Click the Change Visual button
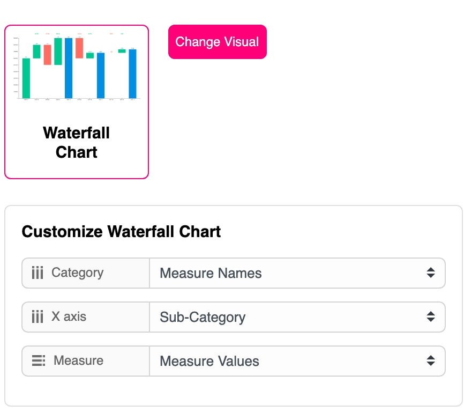Viewport: 464px width, 412px height. coord(217,42)
